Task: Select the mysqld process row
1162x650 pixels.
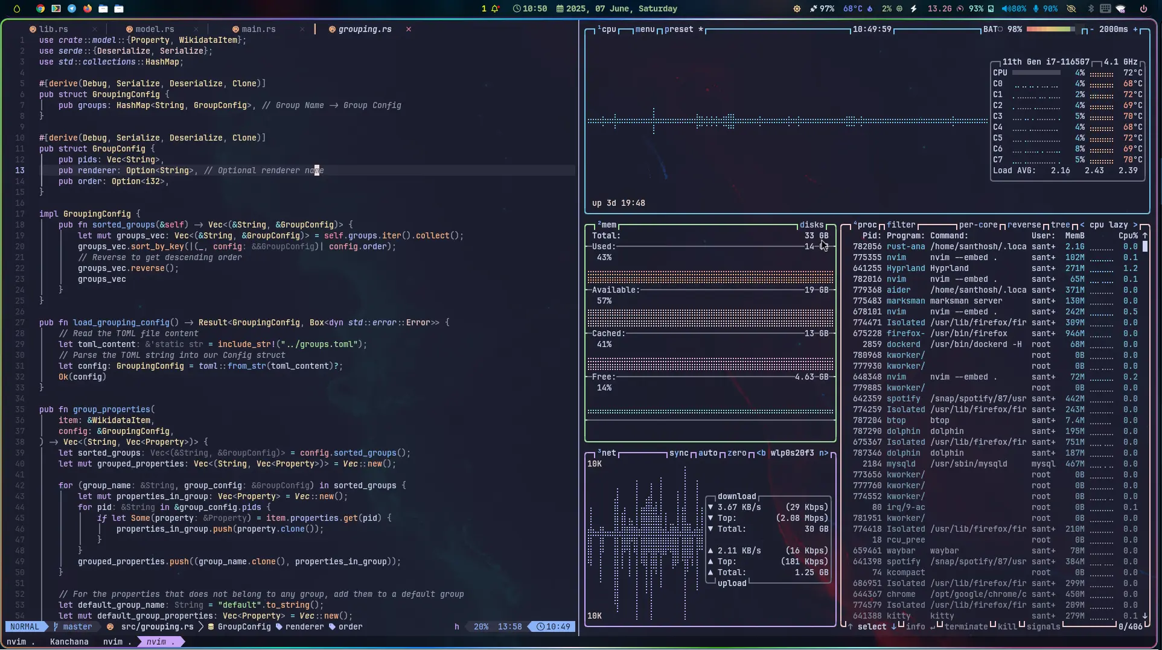Action: point(995,464)
